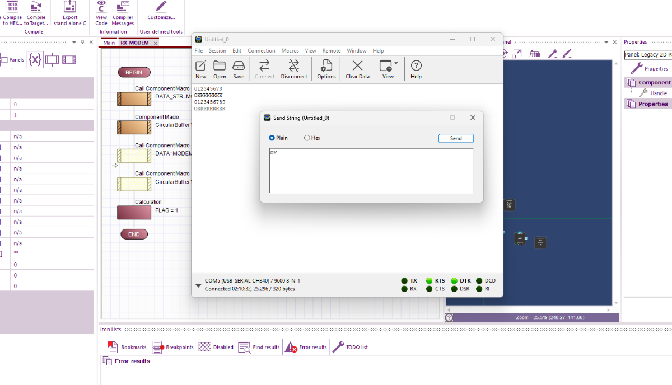Expand the COM5 connection details arrow
672x385 pixels.
198,285
